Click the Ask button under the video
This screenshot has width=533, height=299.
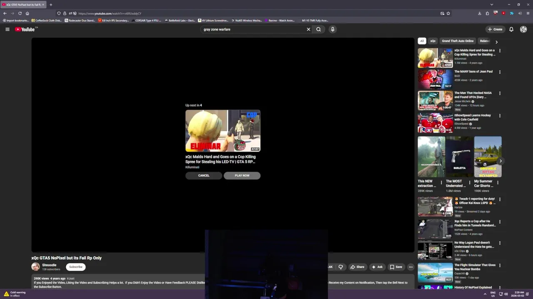(377, 267)
